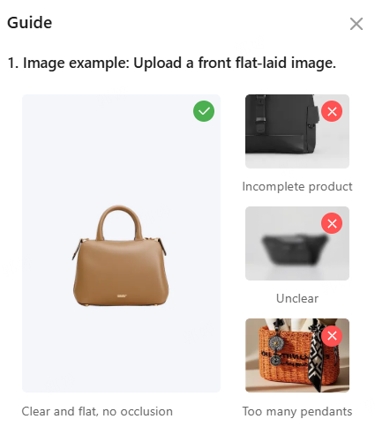Click the round pendant charm on basket bag
This screenshot has width=375, height=434.
pos(274,343)
